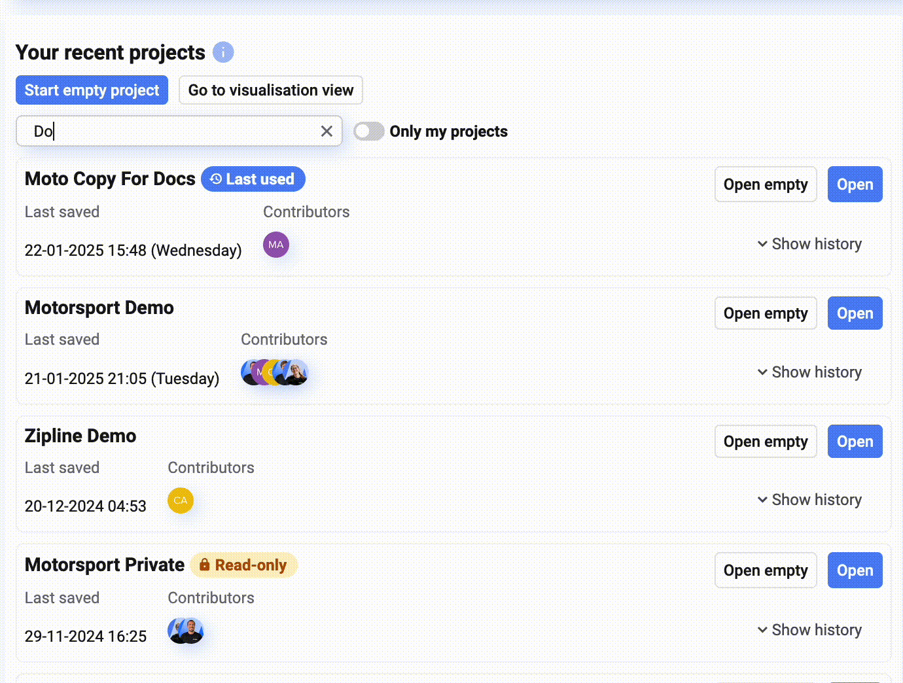Click the Last used badge
The height and width of the screenshot is (683, 903).
click(253, 179)
